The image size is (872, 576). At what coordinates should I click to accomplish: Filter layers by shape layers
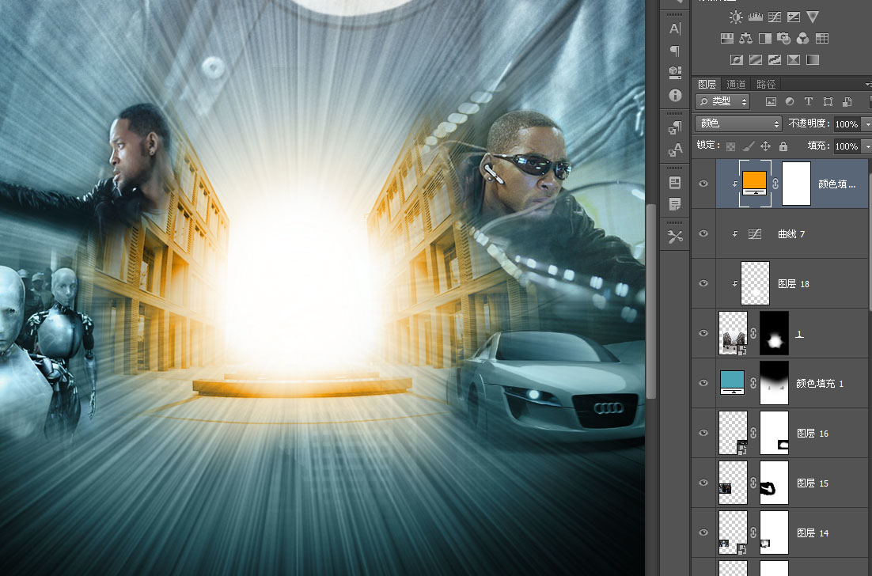tap(828, 102)
